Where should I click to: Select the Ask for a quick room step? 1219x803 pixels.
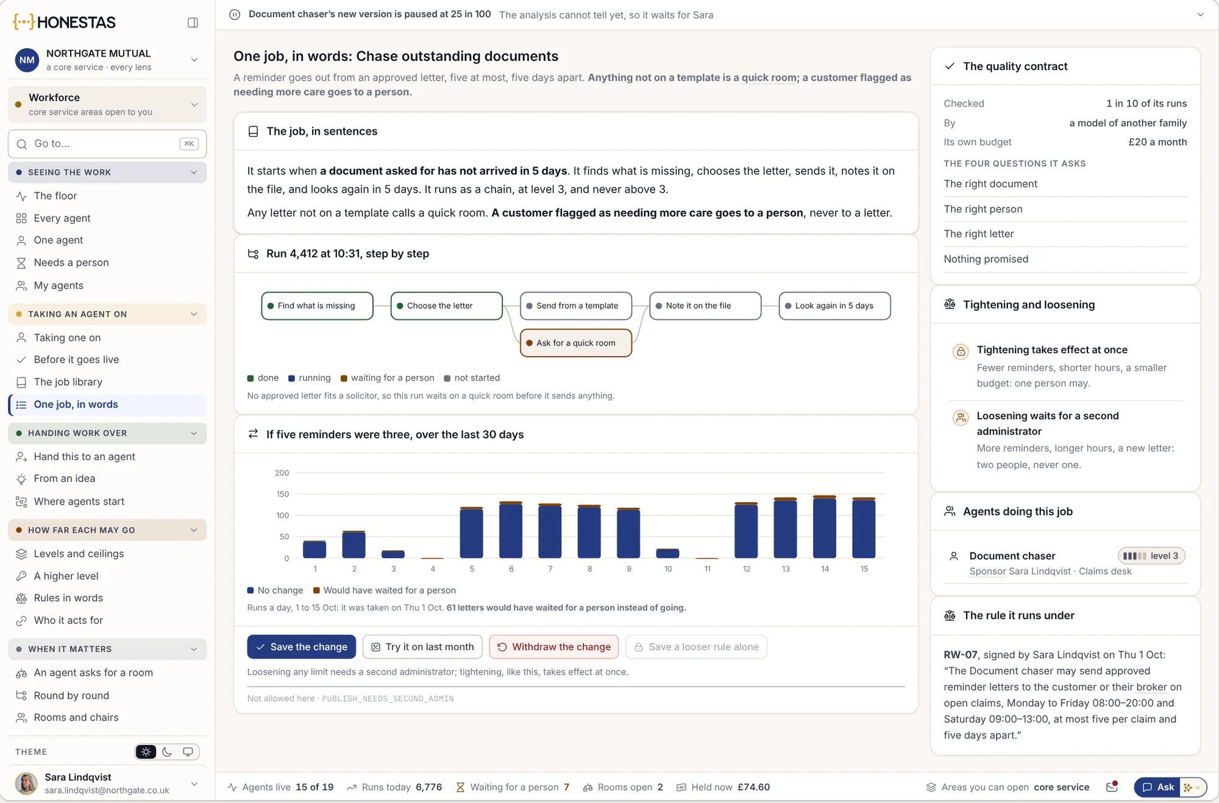(x=576, y=343)
